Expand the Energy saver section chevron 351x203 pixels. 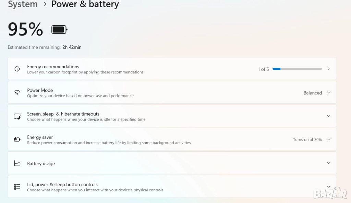tap(328, 139)
